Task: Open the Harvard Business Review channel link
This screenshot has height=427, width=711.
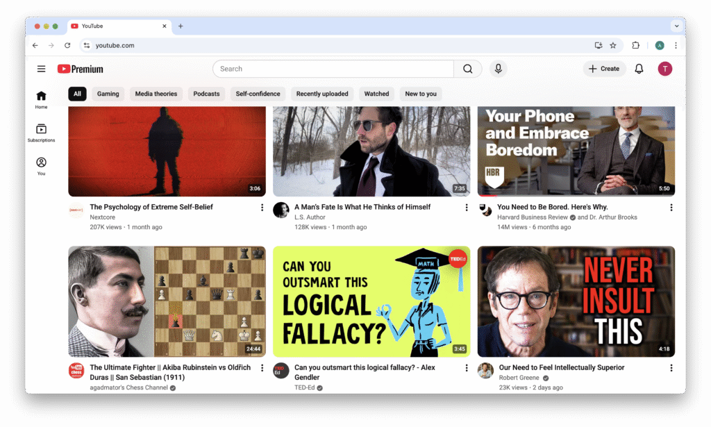Action: coord(532,217)
